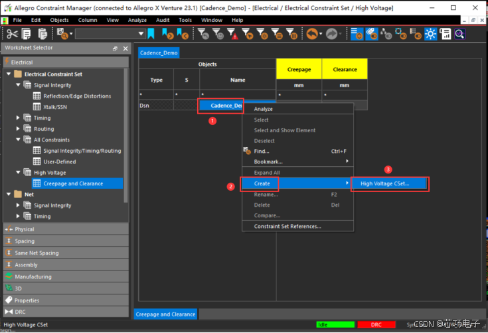Select Signal Integrity/Timing/Routing worksheet

pyautogui.click(x=82, y=151)
